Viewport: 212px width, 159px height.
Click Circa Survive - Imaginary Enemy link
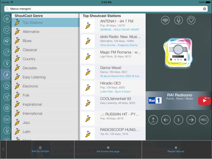[x=119, y=45]
